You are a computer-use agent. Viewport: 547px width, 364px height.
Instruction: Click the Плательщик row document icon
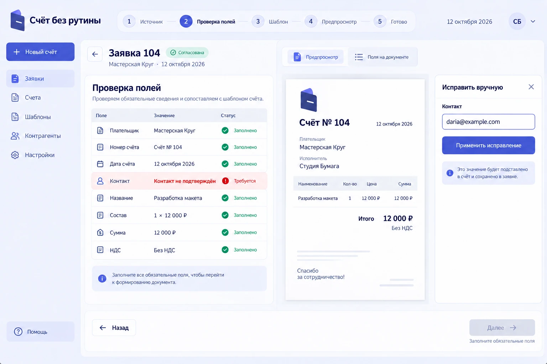pos(100,130)
